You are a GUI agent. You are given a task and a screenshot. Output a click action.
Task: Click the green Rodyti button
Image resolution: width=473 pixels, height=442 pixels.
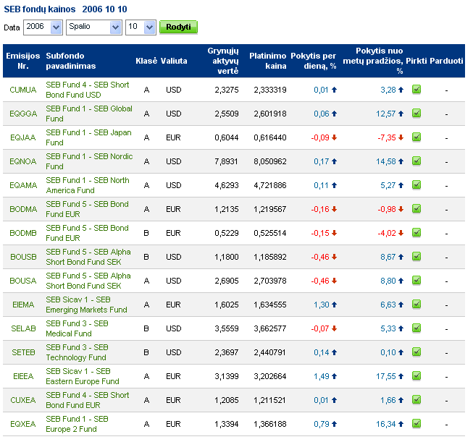[178, 27]
